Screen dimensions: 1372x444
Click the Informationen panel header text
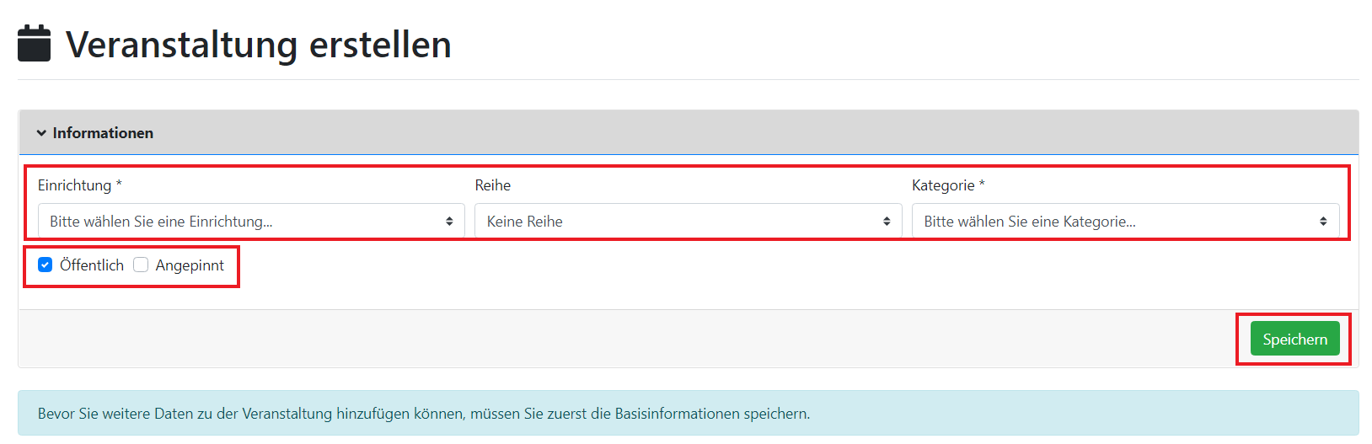click(103, 133)
